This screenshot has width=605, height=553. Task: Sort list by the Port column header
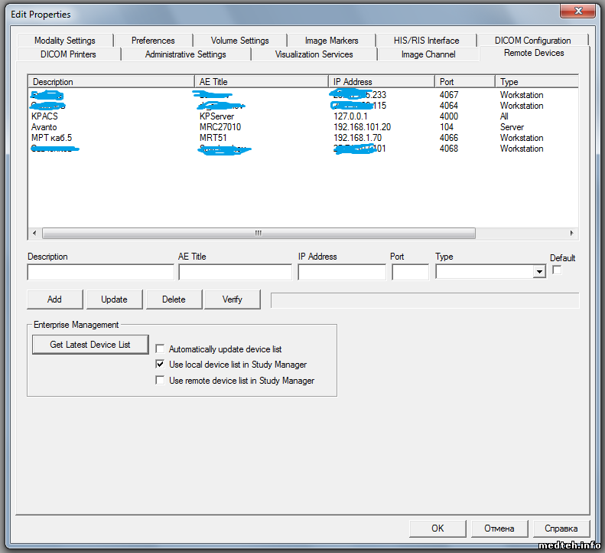click(464, 82)
